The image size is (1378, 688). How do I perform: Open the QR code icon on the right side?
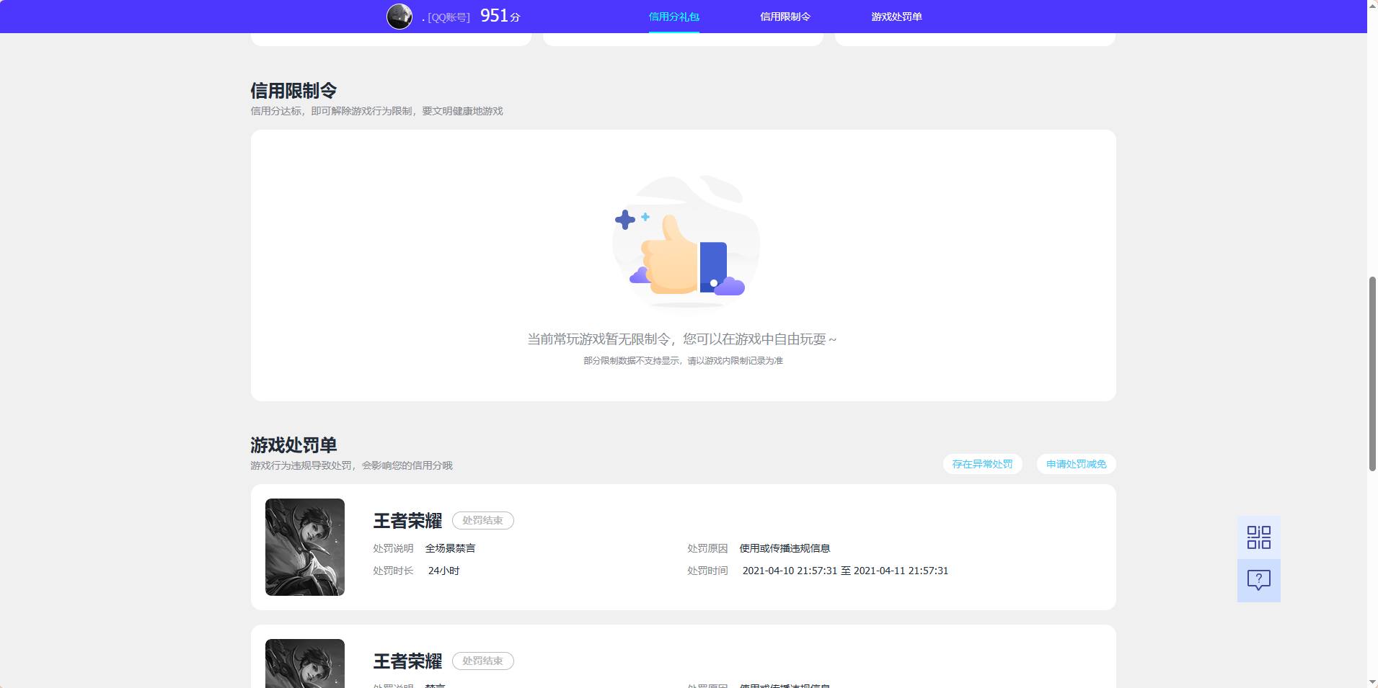click(x=1258, y=537)
